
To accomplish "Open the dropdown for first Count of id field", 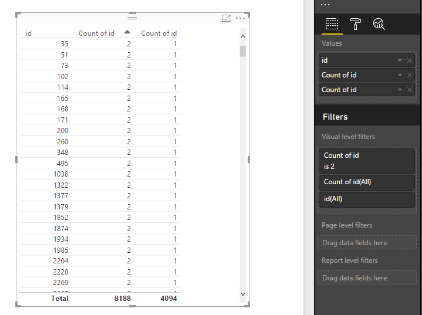I will pos(400,75).
